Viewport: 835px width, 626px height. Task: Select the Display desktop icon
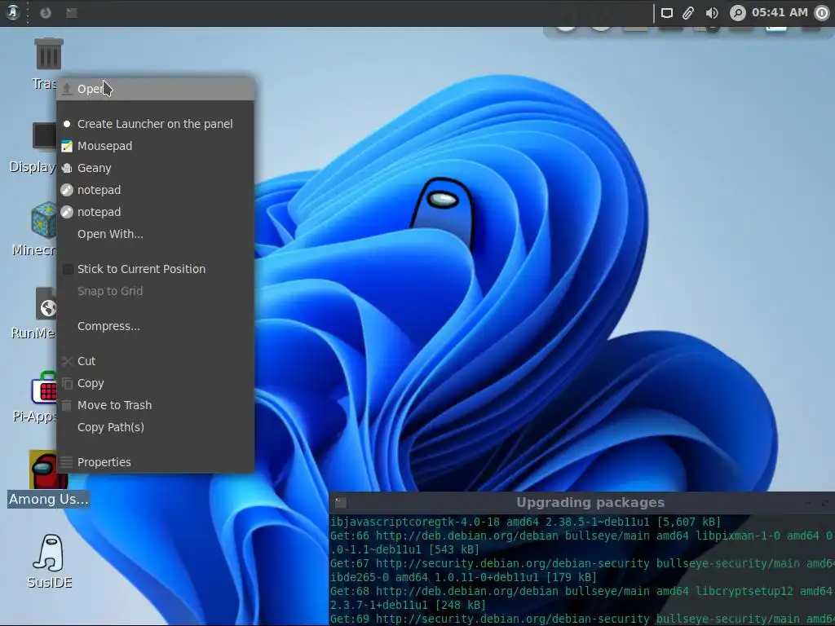click(x=44, y=136)
